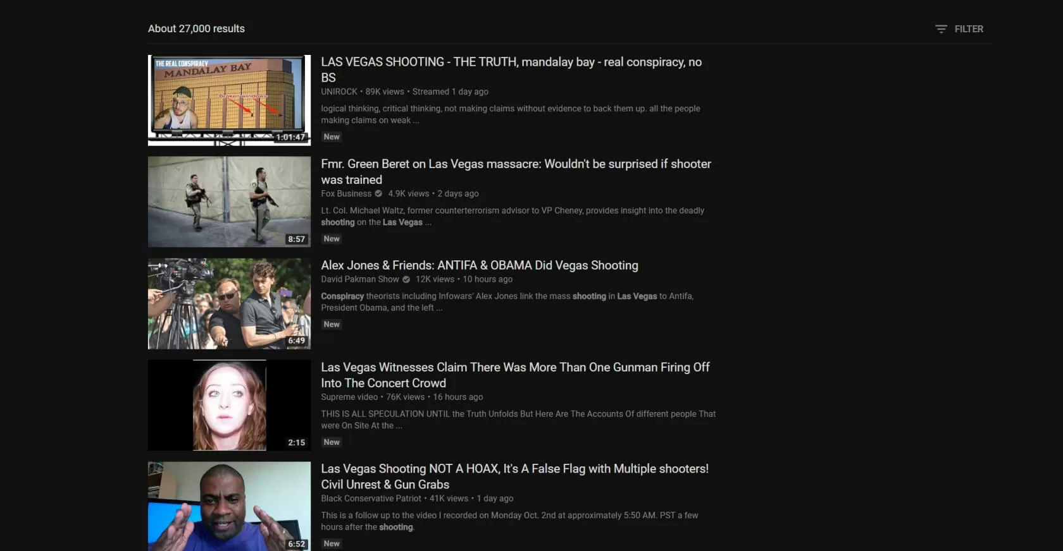The height and width of the screenshot is (551, 1063).
Task: Click 'Streamed 1 day ago' text
Action: click(451, 92)
